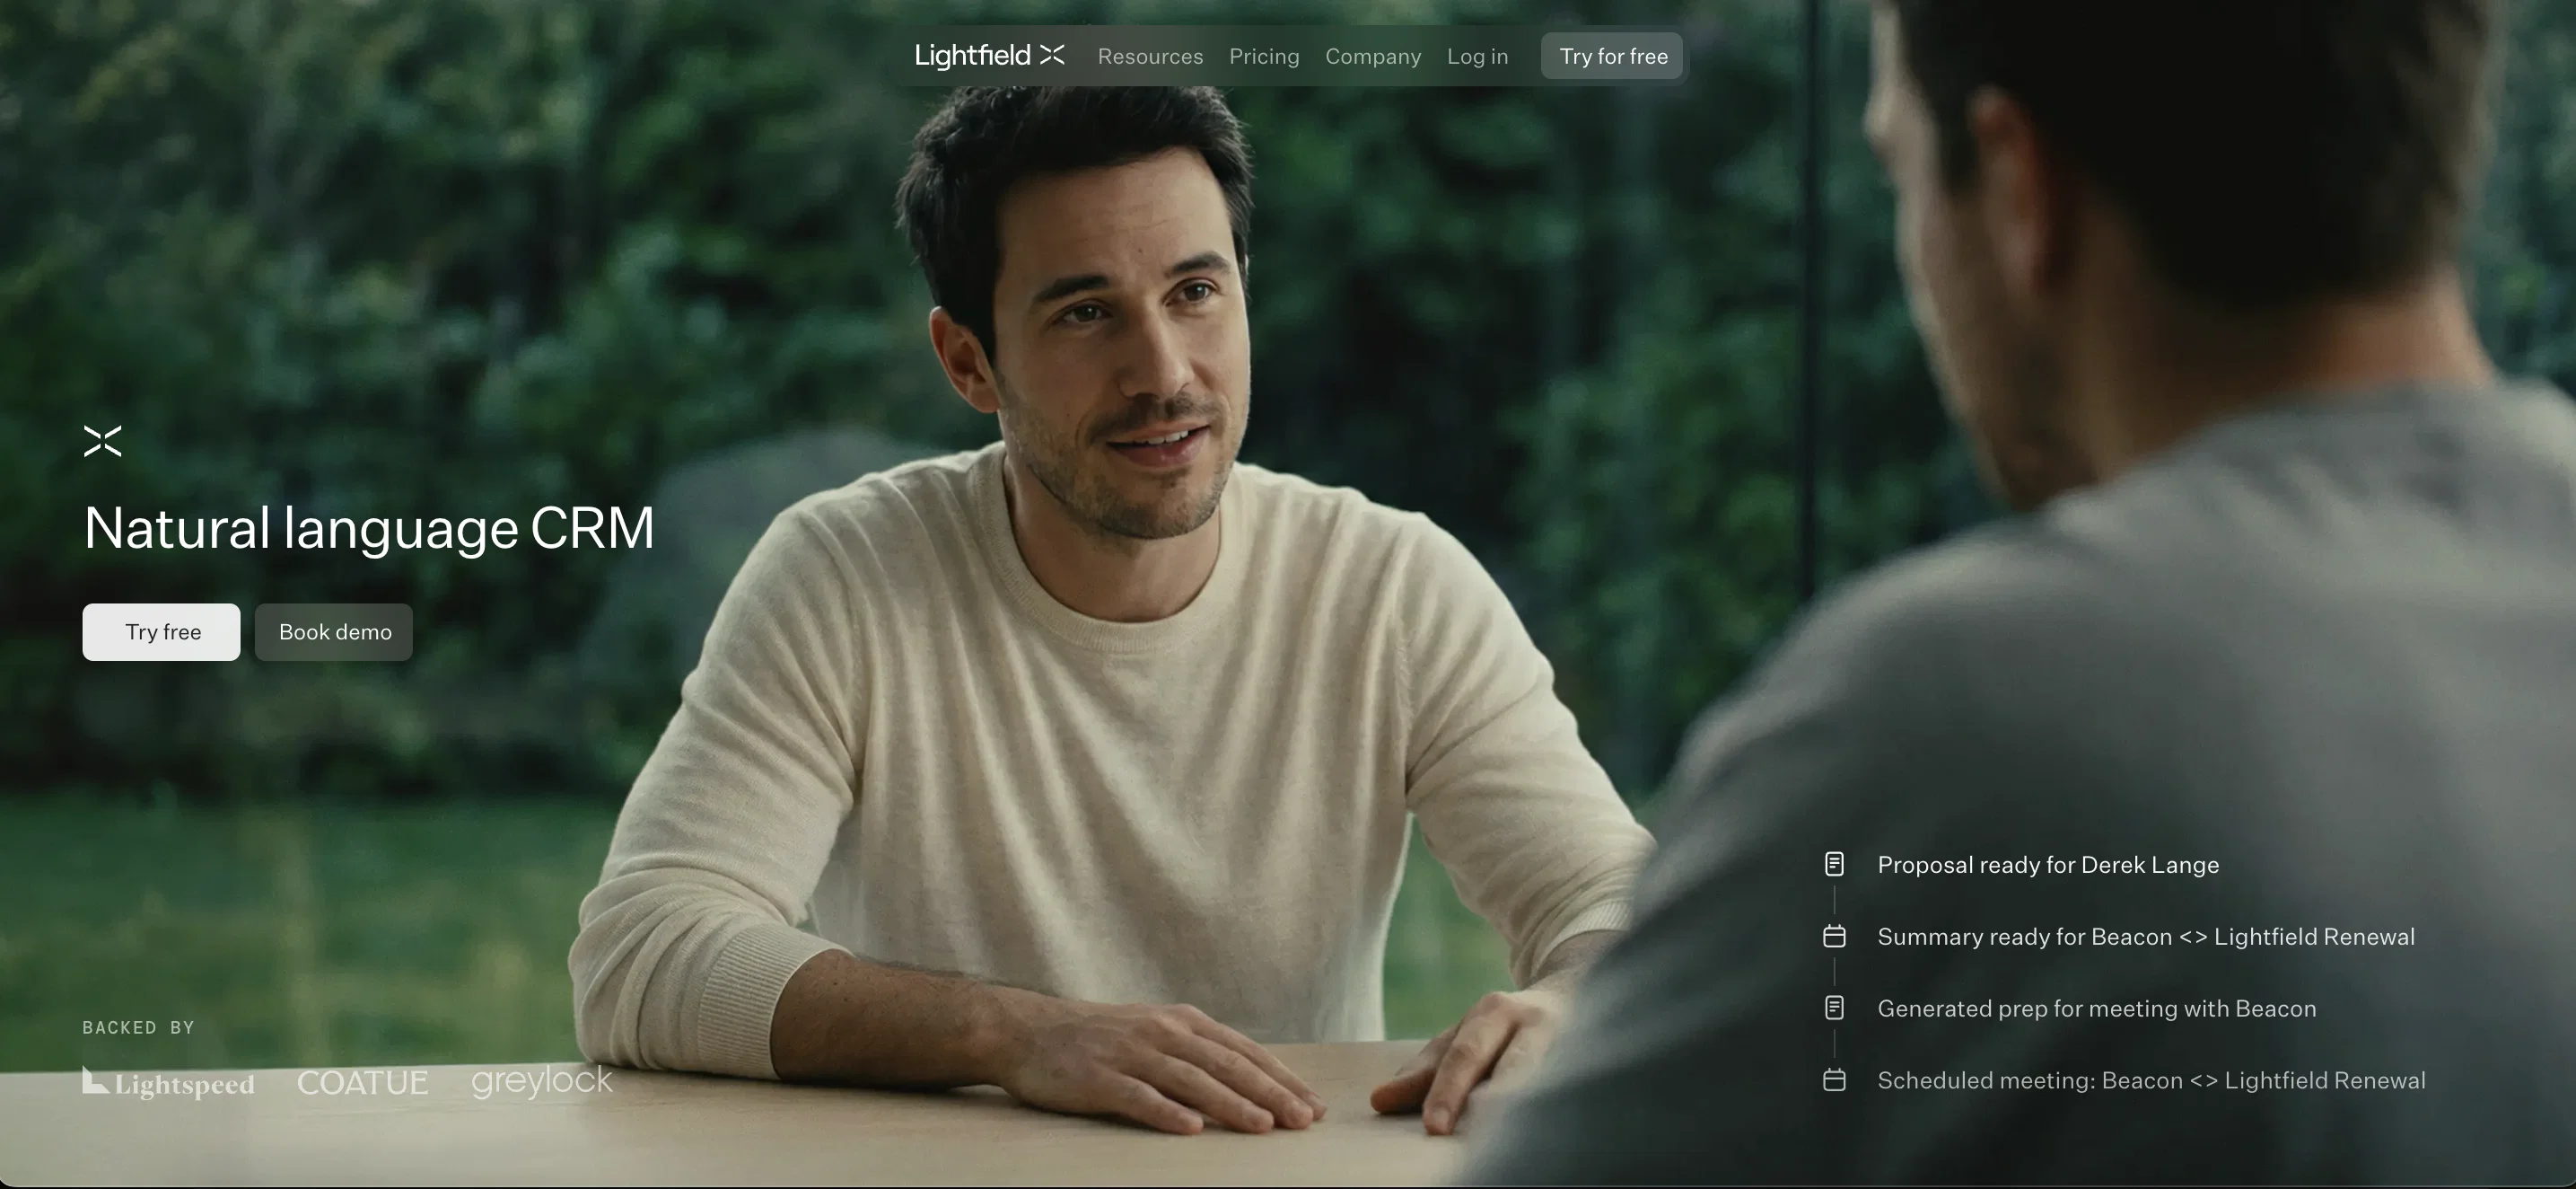Click the Book demo button

tap(334, 631)
